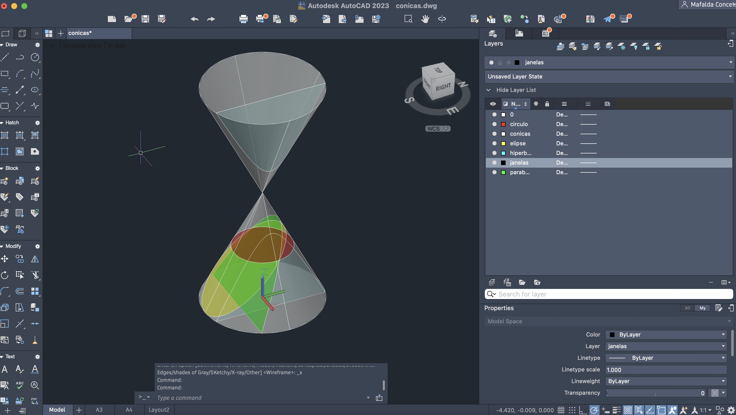The image size is (736, 415).
Task: Toggle grid display in status bar
Action: click(x=561, y=410)
